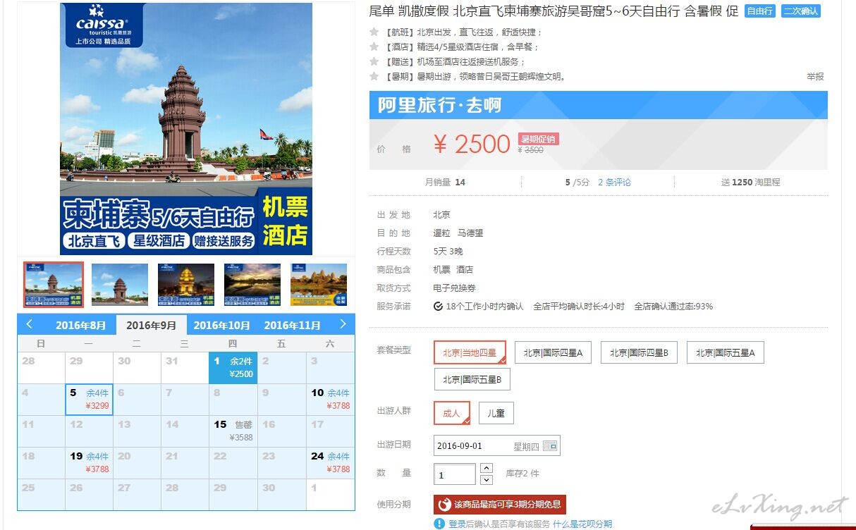Go to previous months in the calendar
Screen dimensions: 856x530
pos(29,324)
